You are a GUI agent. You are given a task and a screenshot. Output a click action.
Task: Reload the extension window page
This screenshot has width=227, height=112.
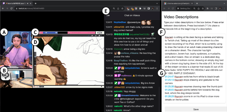(x=173, y=9)
